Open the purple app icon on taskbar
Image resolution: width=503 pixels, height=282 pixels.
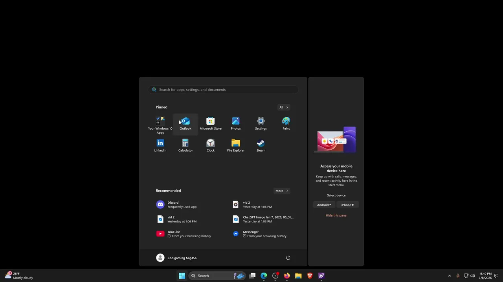point(321,276)
